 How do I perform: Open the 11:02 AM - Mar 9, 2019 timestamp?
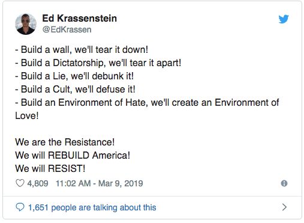pyautogui.click(x=100, y=183)
